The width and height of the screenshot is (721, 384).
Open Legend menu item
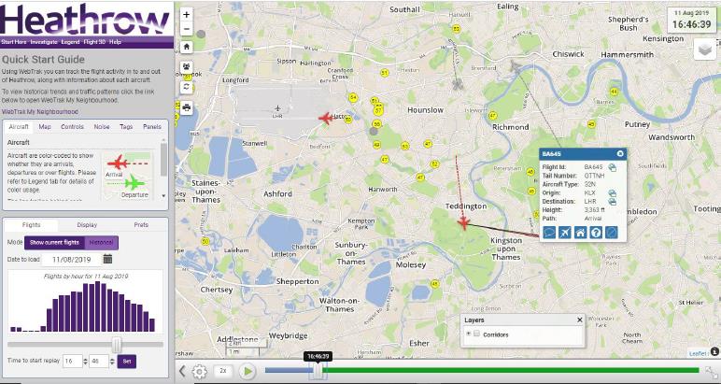70,42
